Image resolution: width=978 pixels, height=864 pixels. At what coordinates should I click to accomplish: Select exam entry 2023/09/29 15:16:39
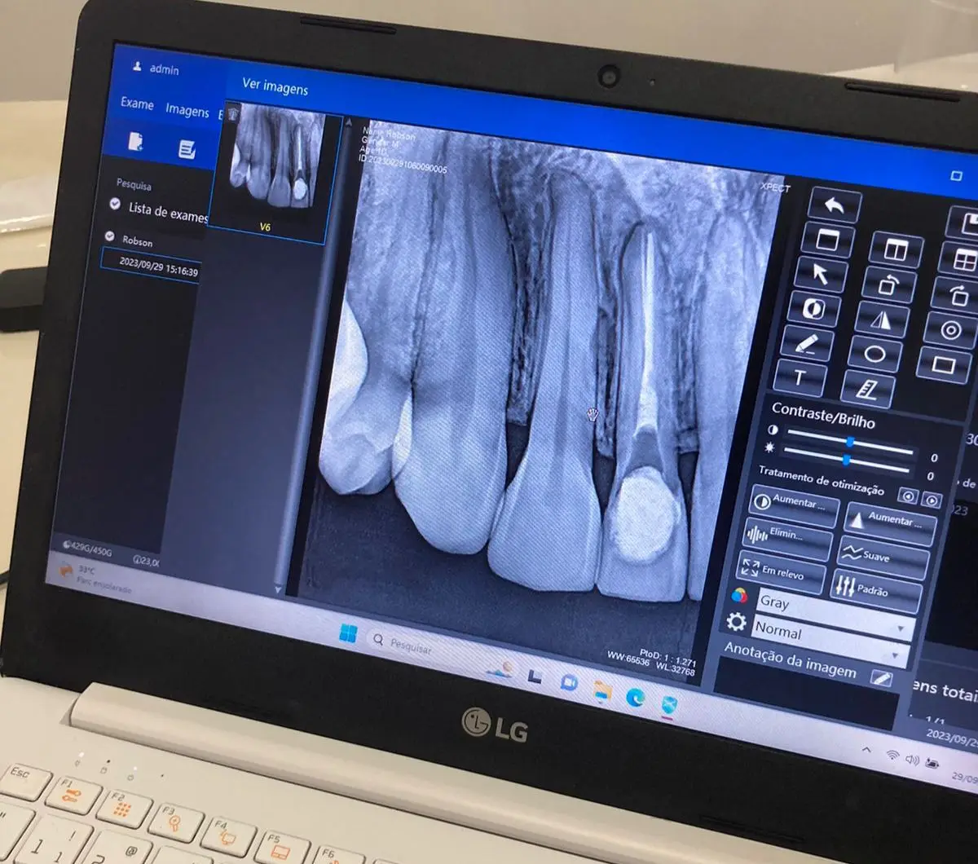151,267
